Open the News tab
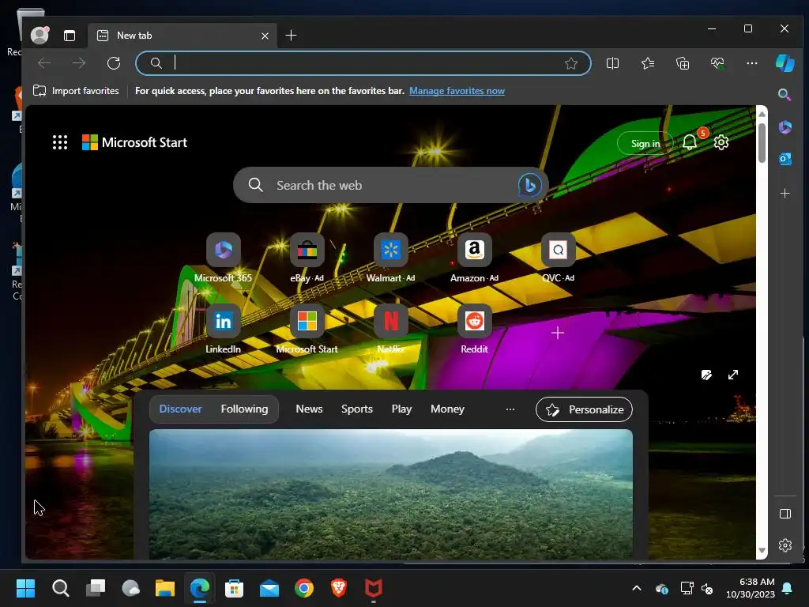Image resolution: width=809 pixels, height=607 pixels. [309, 409]
